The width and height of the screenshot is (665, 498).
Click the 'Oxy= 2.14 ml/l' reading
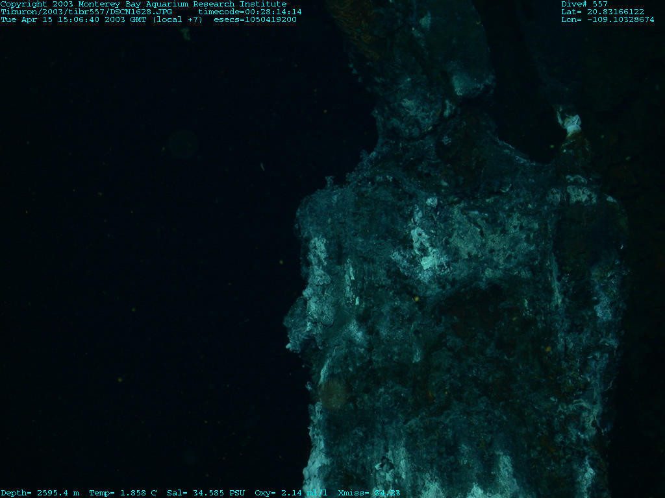(292, 493)
